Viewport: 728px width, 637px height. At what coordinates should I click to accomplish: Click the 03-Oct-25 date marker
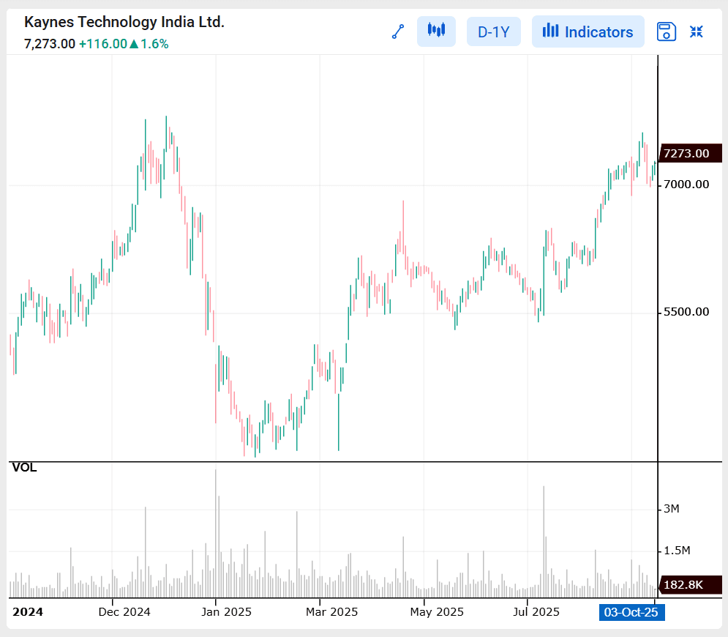click(631, 612)
